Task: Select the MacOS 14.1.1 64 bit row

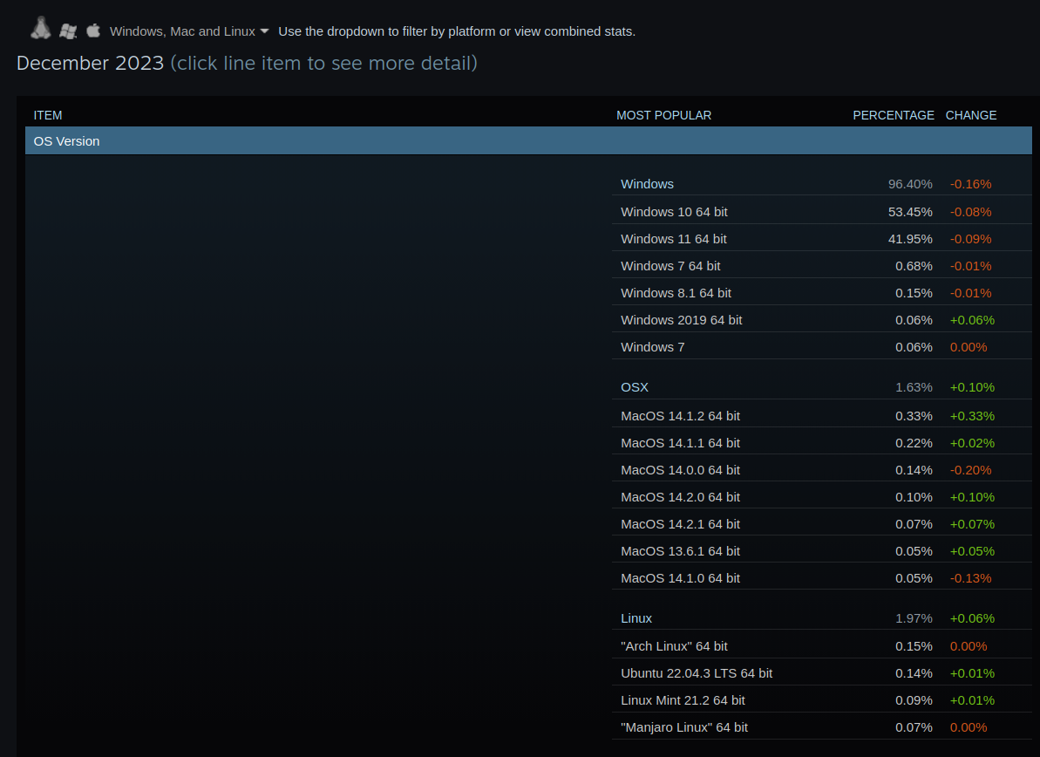Action: click(x=822, y=442)
